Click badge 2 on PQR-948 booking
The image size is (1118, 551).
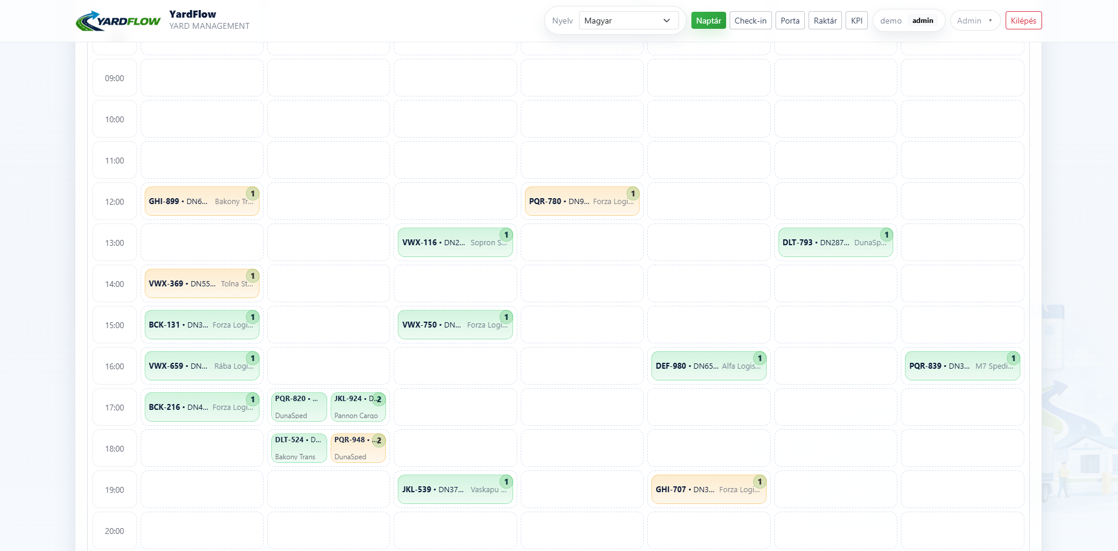[378, 440]
